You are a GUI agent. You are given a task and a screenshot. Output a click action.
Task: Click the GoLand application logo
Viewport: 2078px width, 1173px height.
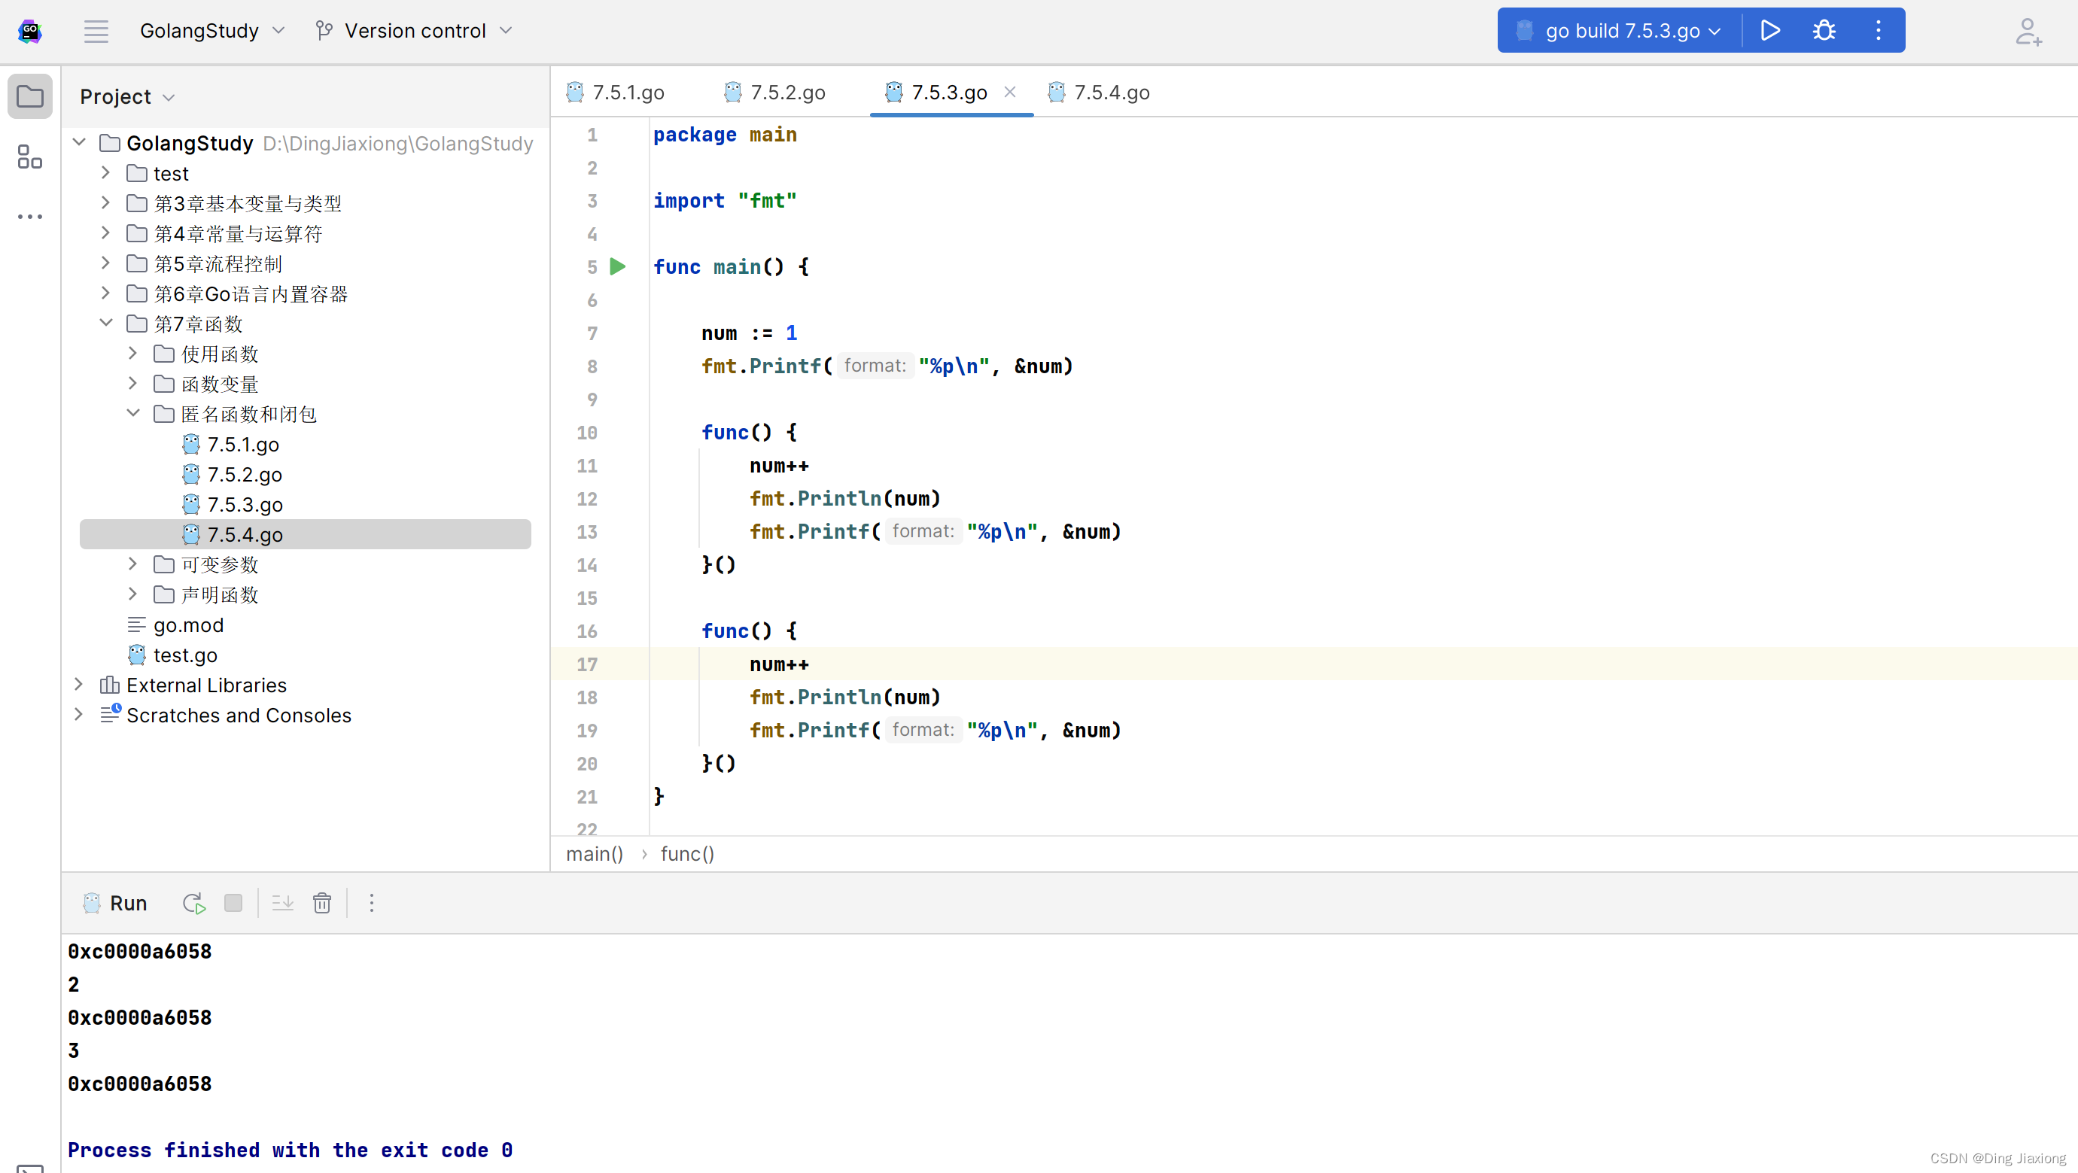click(x=30, y=31)
